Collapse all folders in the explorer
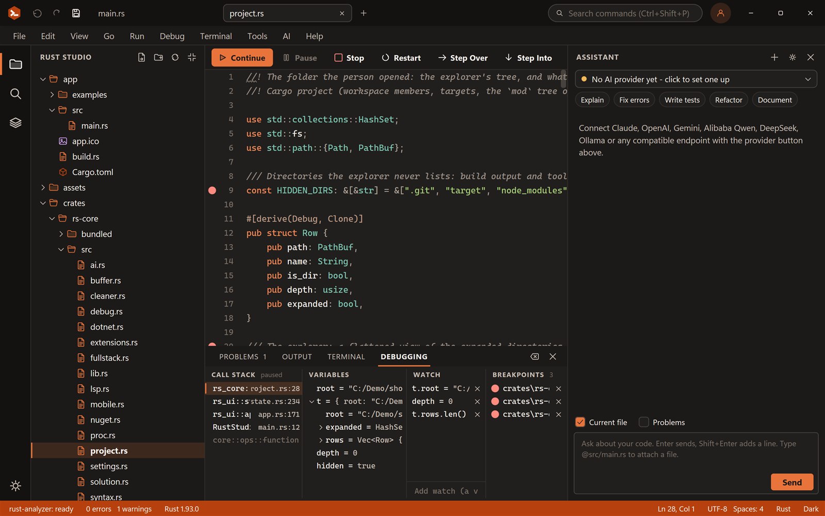This screenshot has width=825, height=516. point(192,57)
